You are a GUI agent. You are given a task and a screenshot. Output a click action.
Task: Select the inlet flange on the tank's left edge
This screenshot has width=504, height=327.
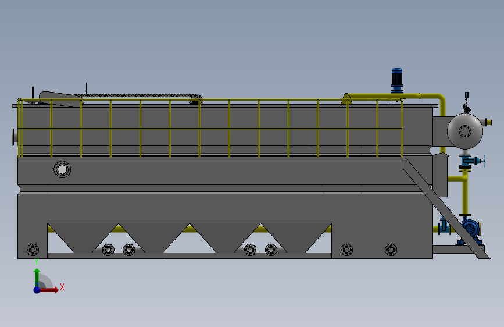pyautogui.click(x=14, y=137)
